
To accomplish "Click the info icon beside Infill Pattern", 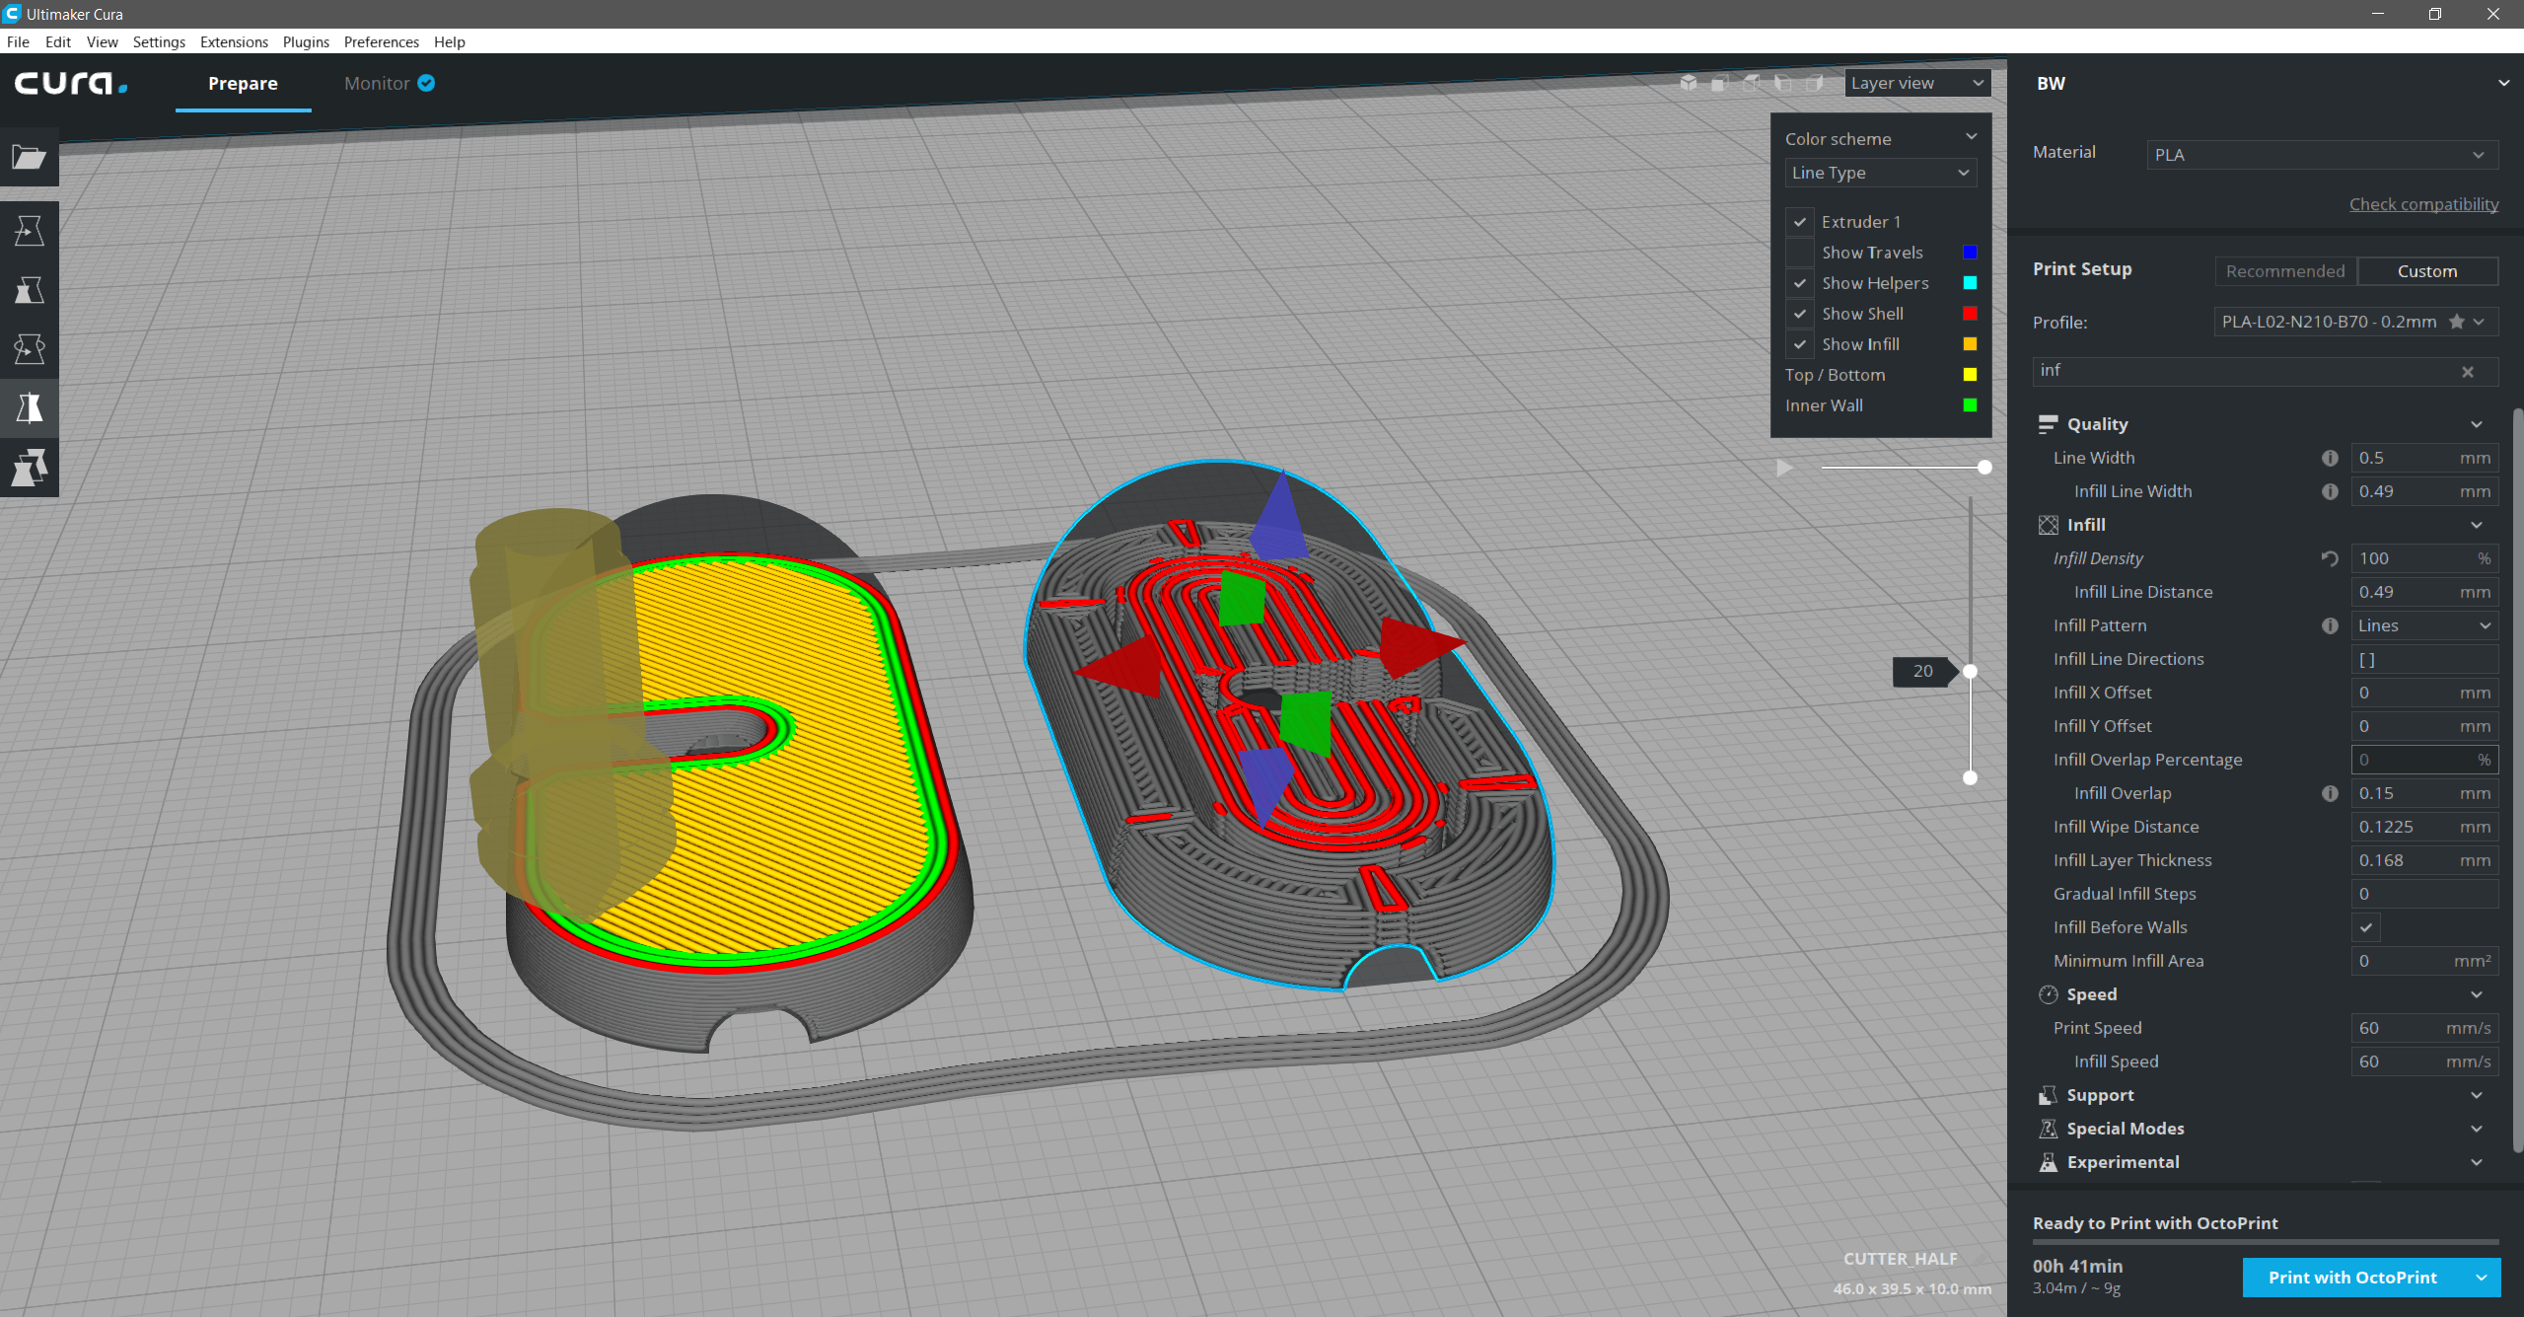I will [x=2330, y=625].
